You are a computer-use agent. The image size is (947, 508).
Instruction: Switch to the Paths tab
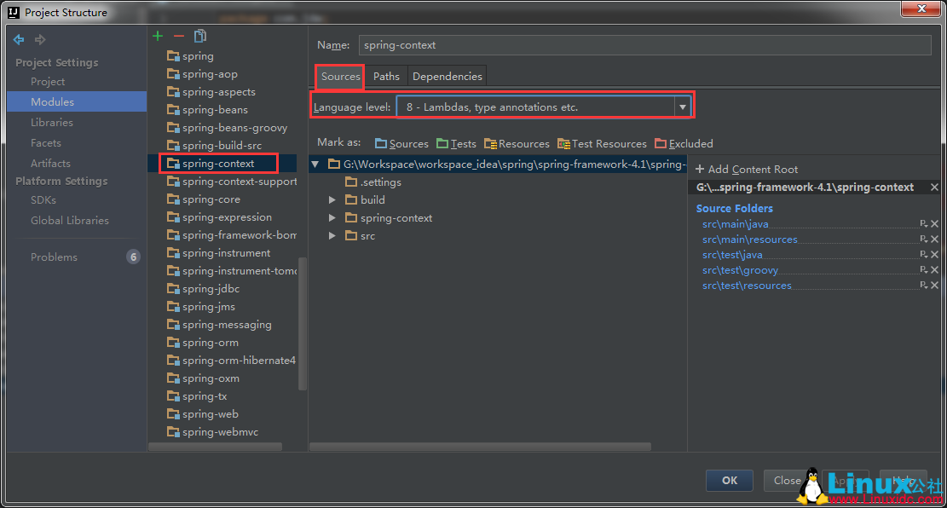click(x=386, y=77)
